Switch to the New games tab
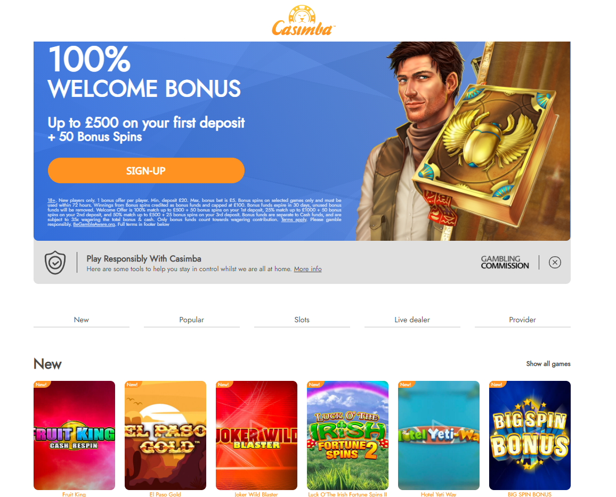Image resolution: width=616 pixels, height=497 pixels. 82,320
